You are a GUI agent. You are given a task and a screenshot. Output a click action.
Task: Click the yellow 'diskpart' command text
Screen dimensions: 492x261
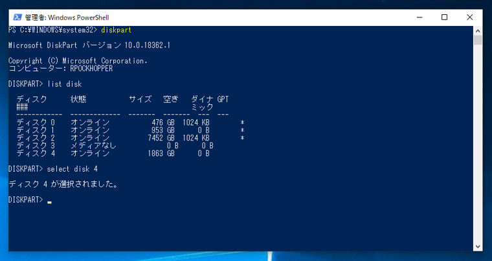tap(116, 30)
